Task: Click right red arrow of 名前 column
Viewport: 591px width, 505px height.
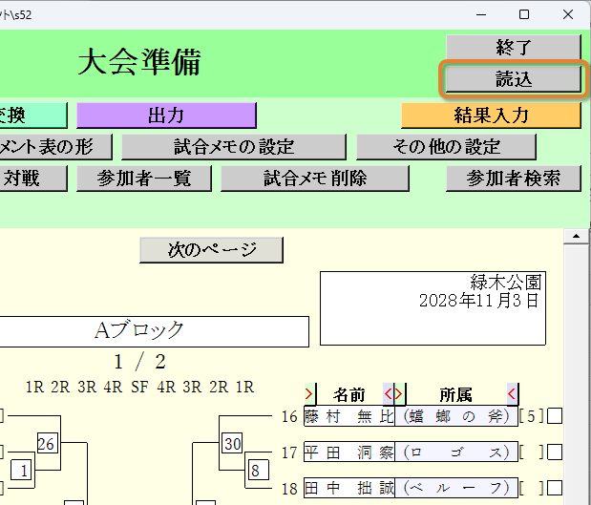Action: (x=388, y=394)
